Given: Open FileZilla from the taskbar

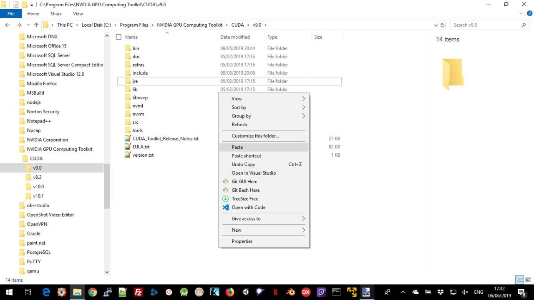Looking at the screenshot, I should [138, 292].
